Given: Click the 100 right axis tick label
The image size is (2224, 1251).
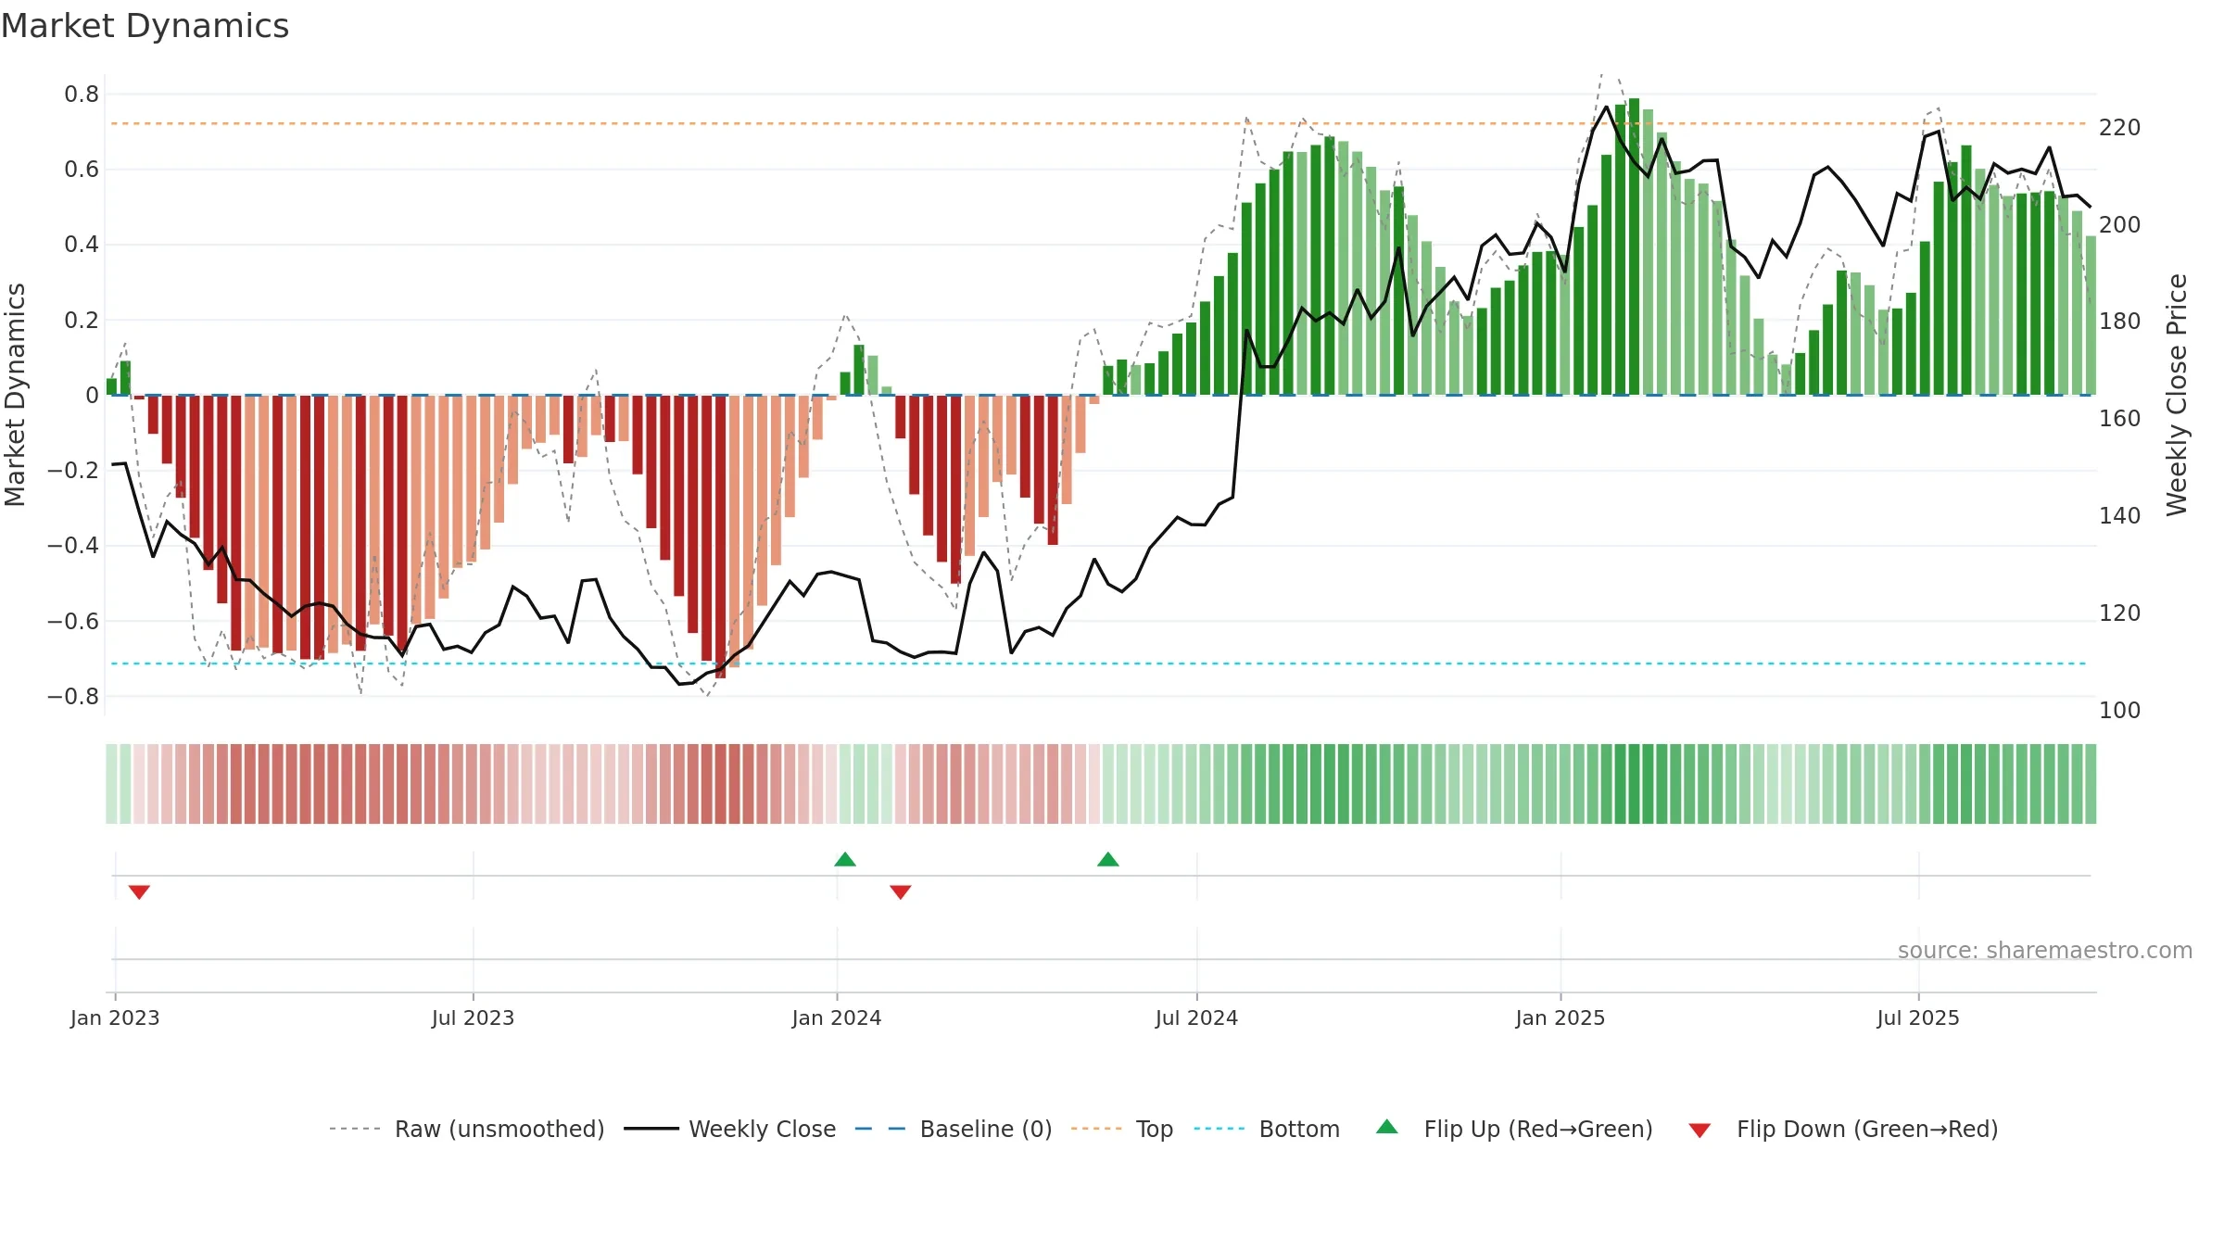Looking at the screenshot, I should click(2120, 711).
